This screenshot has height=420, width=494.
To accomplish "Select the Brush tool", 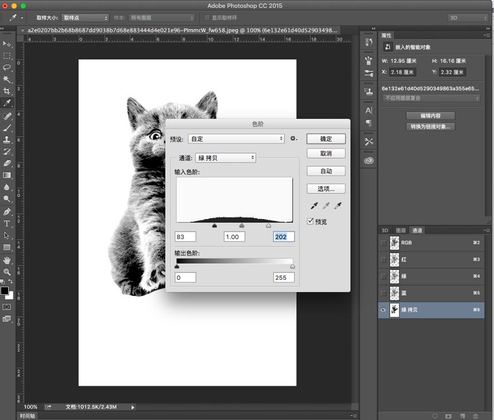I will coord(7,128).
